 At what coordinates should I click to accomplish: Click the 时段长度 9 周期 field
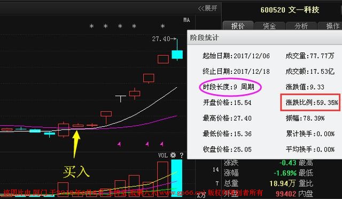229,87
